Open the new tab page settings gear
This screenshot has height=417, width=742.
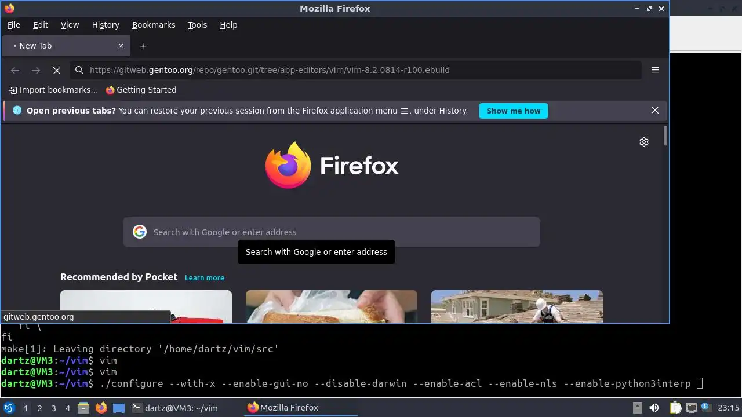[x=644, y=142]
